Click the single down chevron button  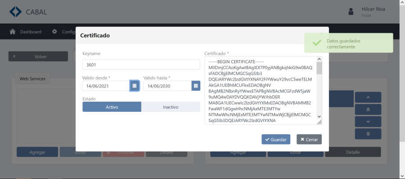pyautogui.click(x=368, y=122)
